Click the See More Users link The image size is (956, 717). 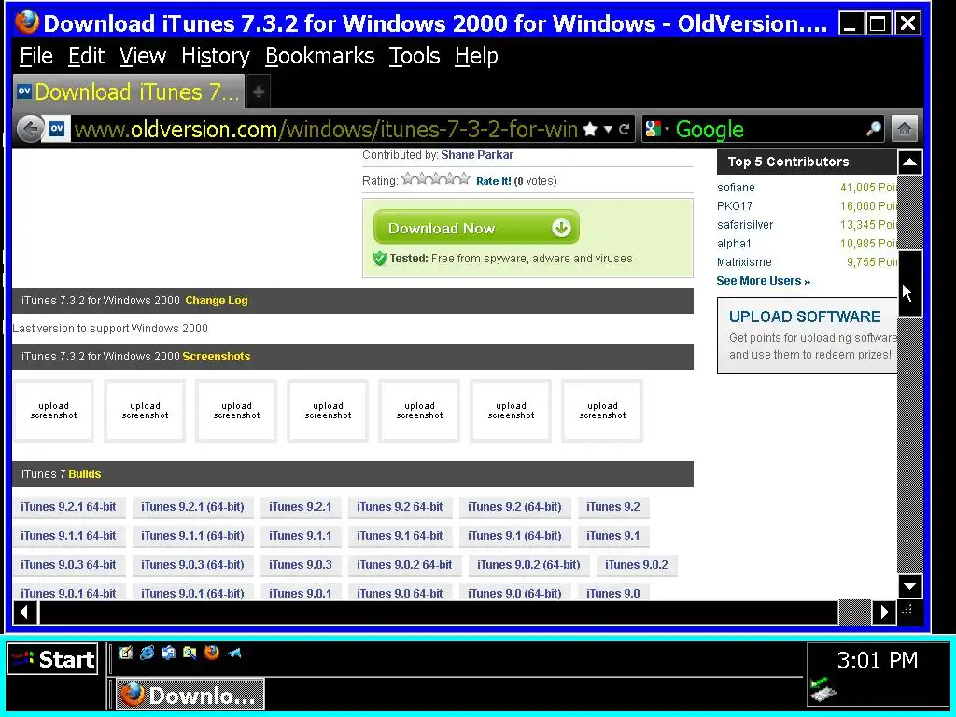[x=763, y=281]
